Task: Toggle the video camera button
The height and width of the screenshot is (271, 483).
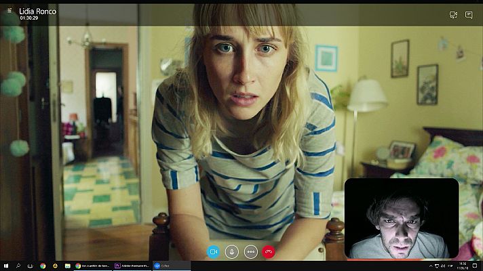Action: click(x=213, y=251)
